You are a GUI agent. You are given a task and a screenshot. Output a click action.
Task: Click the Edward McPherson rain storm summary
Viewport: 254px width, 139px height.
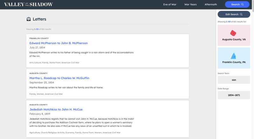click(82, 54)
